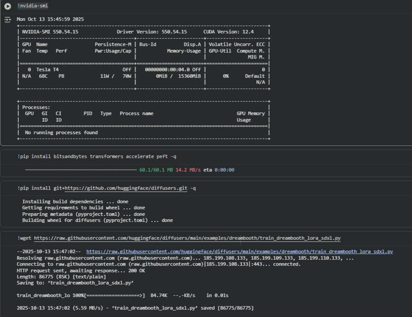
Task: Click the wget 100% download progress bar
Action: (x=114, y=296)
